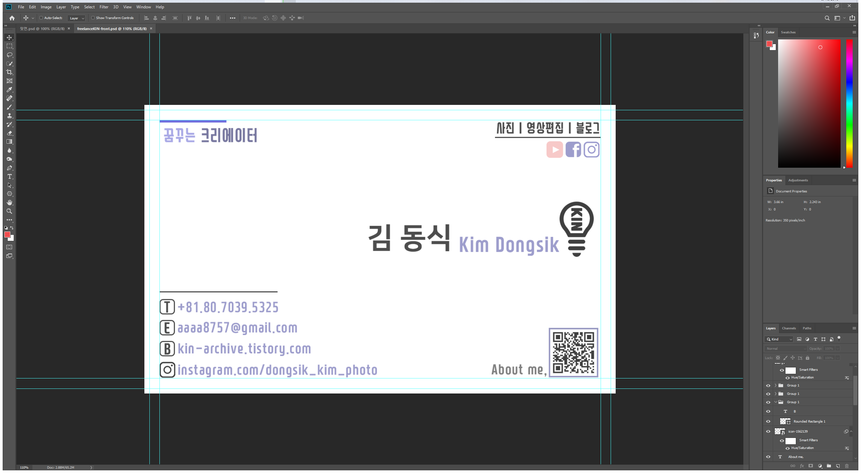Switch to the Swatches tab
The width and height of the screenshot is (861, 473).
788,32
